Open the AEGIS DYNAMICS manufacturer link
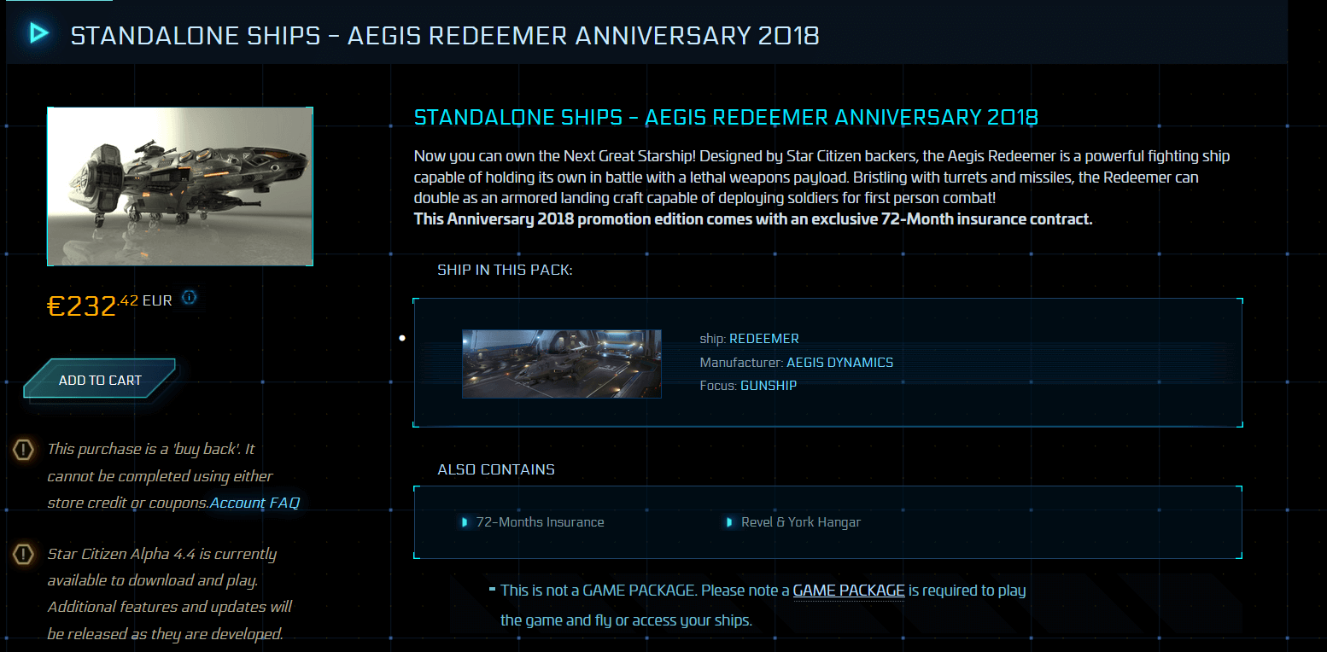Image resolution: width=1327 pixels, height=652 pixels. tap(839, 363)
